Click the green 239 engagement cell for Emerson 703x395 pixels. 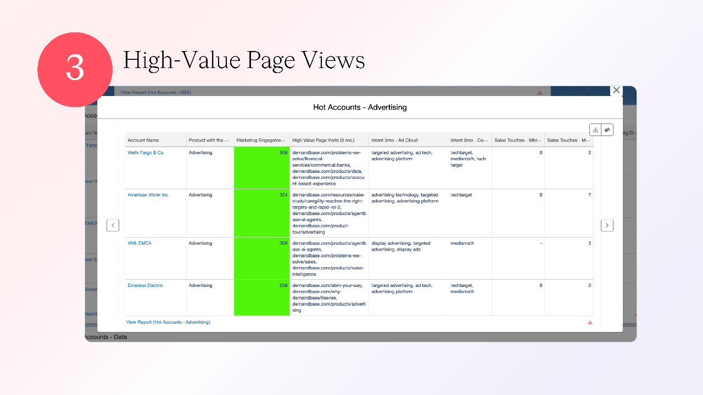coord(261,298)
